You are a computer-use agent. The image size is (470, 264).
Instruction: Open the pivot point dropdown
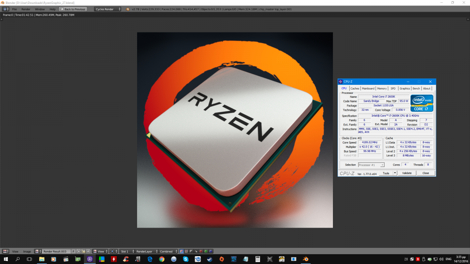tap(114, 251)
